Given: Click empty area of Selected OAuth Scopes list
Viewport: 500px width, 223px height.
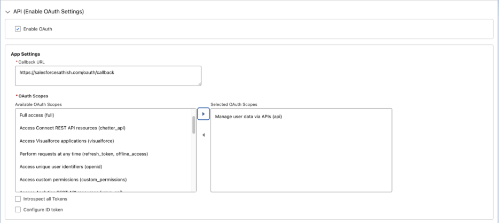Looking at the screenshot, I should pyautogui.click(x=301, y=160).
